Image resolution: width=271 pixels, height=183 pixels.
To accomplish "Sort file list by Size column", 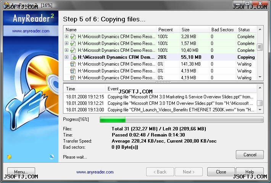I will 194,30.
